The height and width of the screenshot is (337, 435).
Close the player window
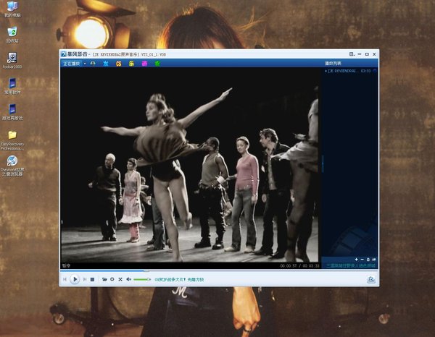pyautogui.click(x=374, y=54)
